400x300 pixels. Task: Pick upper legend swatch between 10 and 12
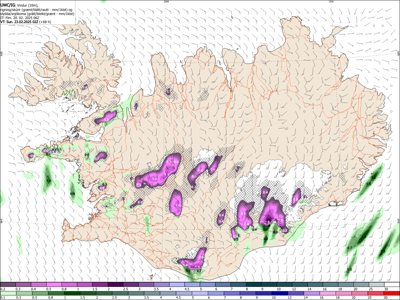284,284
